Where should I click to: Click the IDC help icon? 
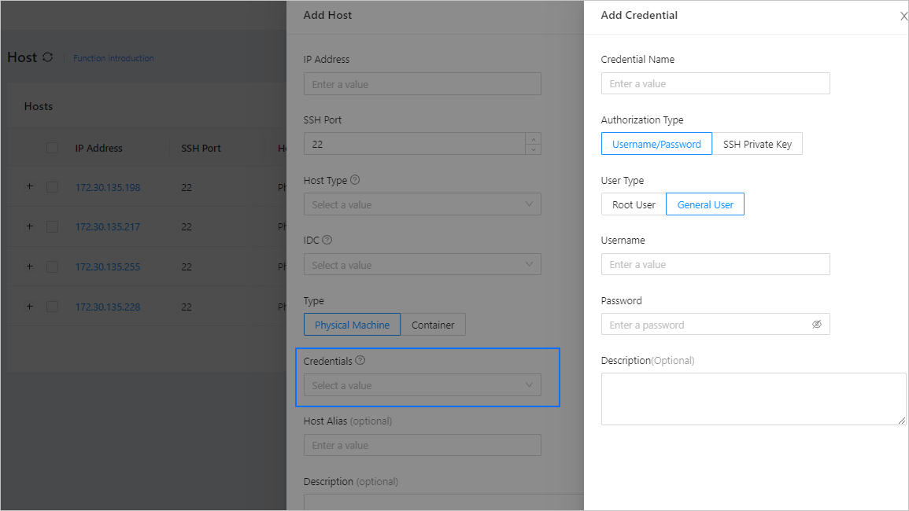click(327, 241)
